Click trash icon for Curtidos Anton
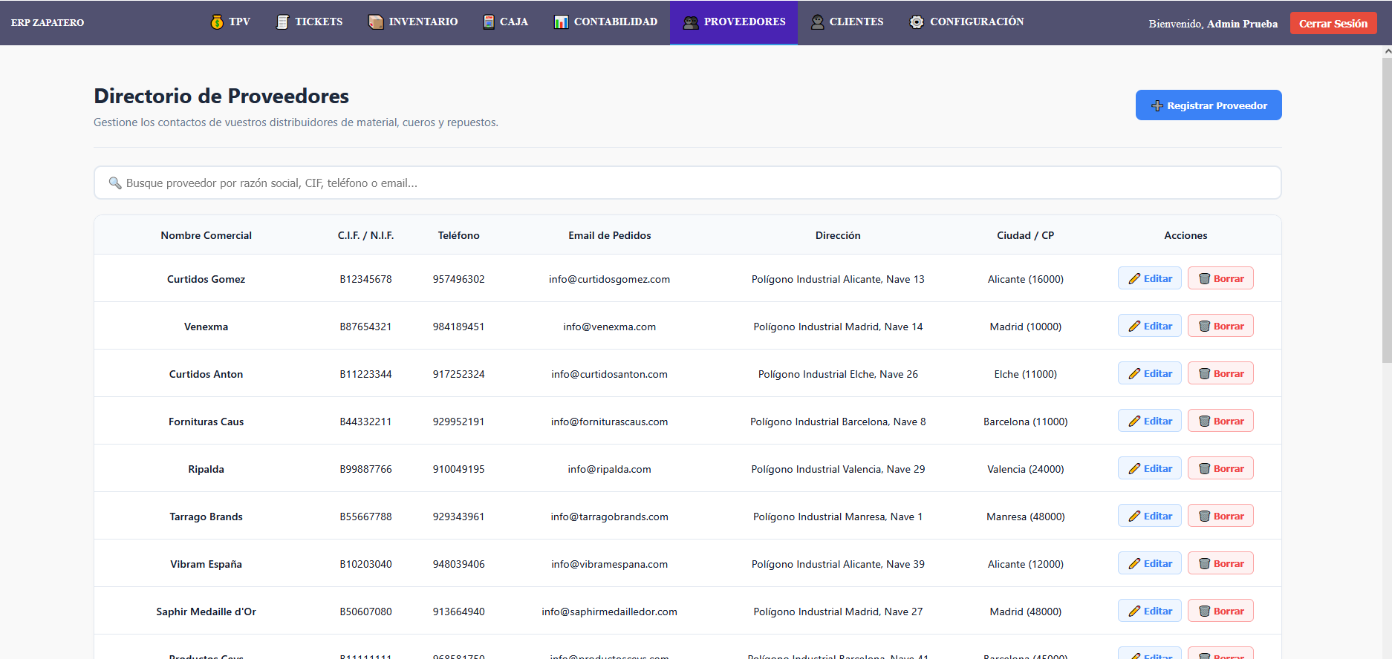 click(x=1204, y=373)
